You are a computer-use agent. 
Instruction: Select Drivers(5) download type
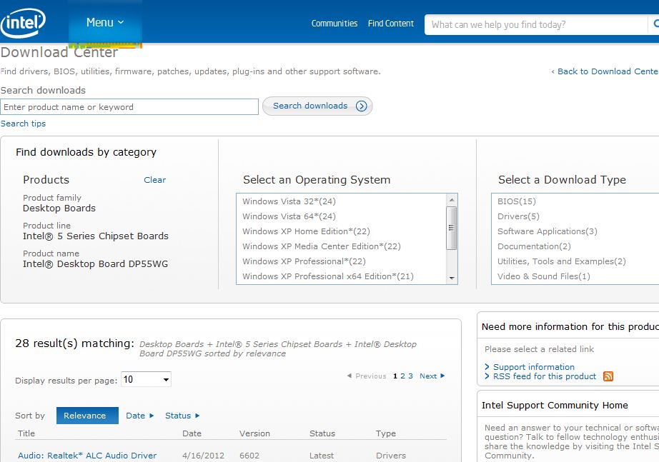click(x=518, y=216)
